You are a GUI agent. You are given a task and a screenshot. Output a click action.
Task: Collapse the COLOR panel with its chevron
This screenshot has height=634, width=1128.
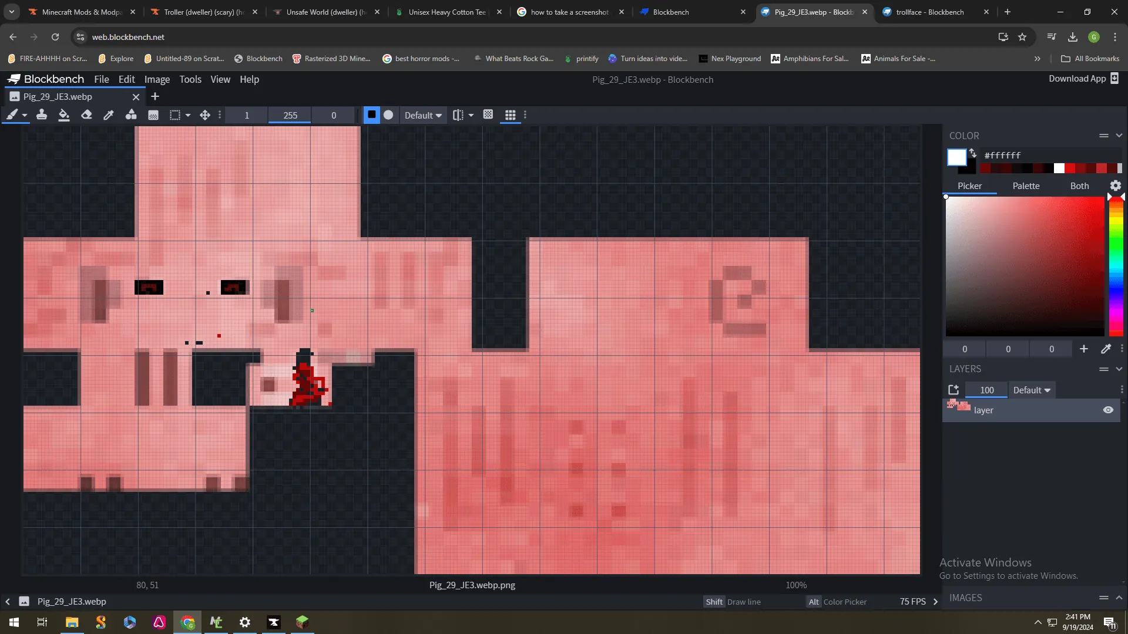pos(1120,135)
